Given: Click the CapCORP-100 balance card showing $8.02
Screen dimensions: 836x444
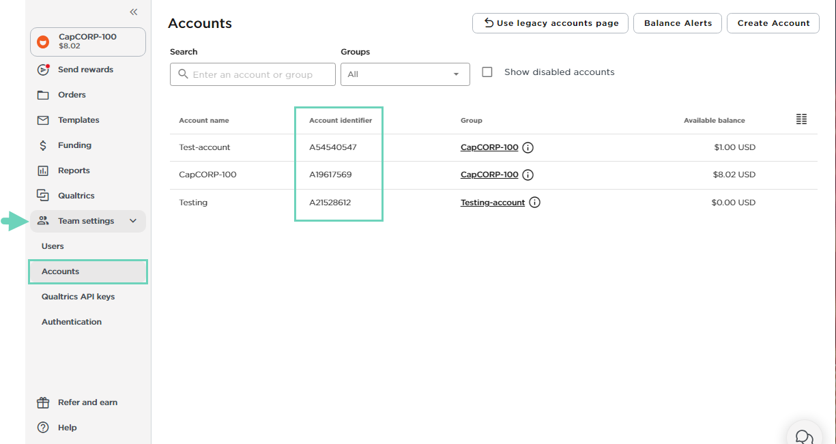Looking at the screenshot, I should click(x=87, y=41).
